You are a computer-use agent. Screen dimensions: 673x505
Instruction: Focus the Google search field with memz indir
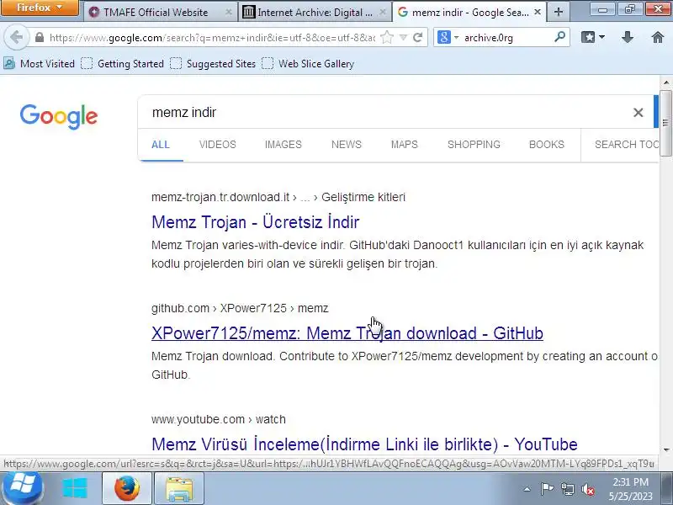click(386, 113)
